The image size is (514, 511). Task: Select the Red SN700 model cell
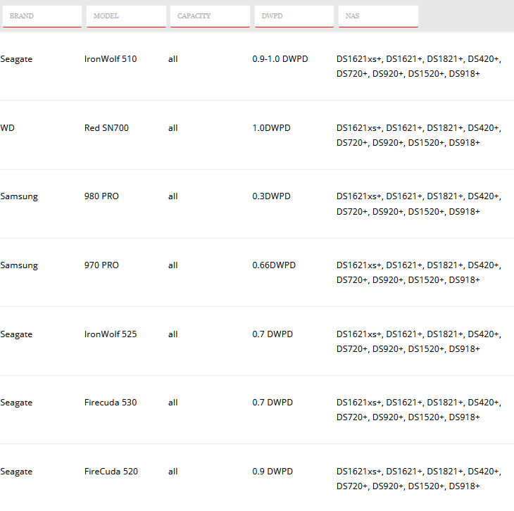(x=106, y=128)
